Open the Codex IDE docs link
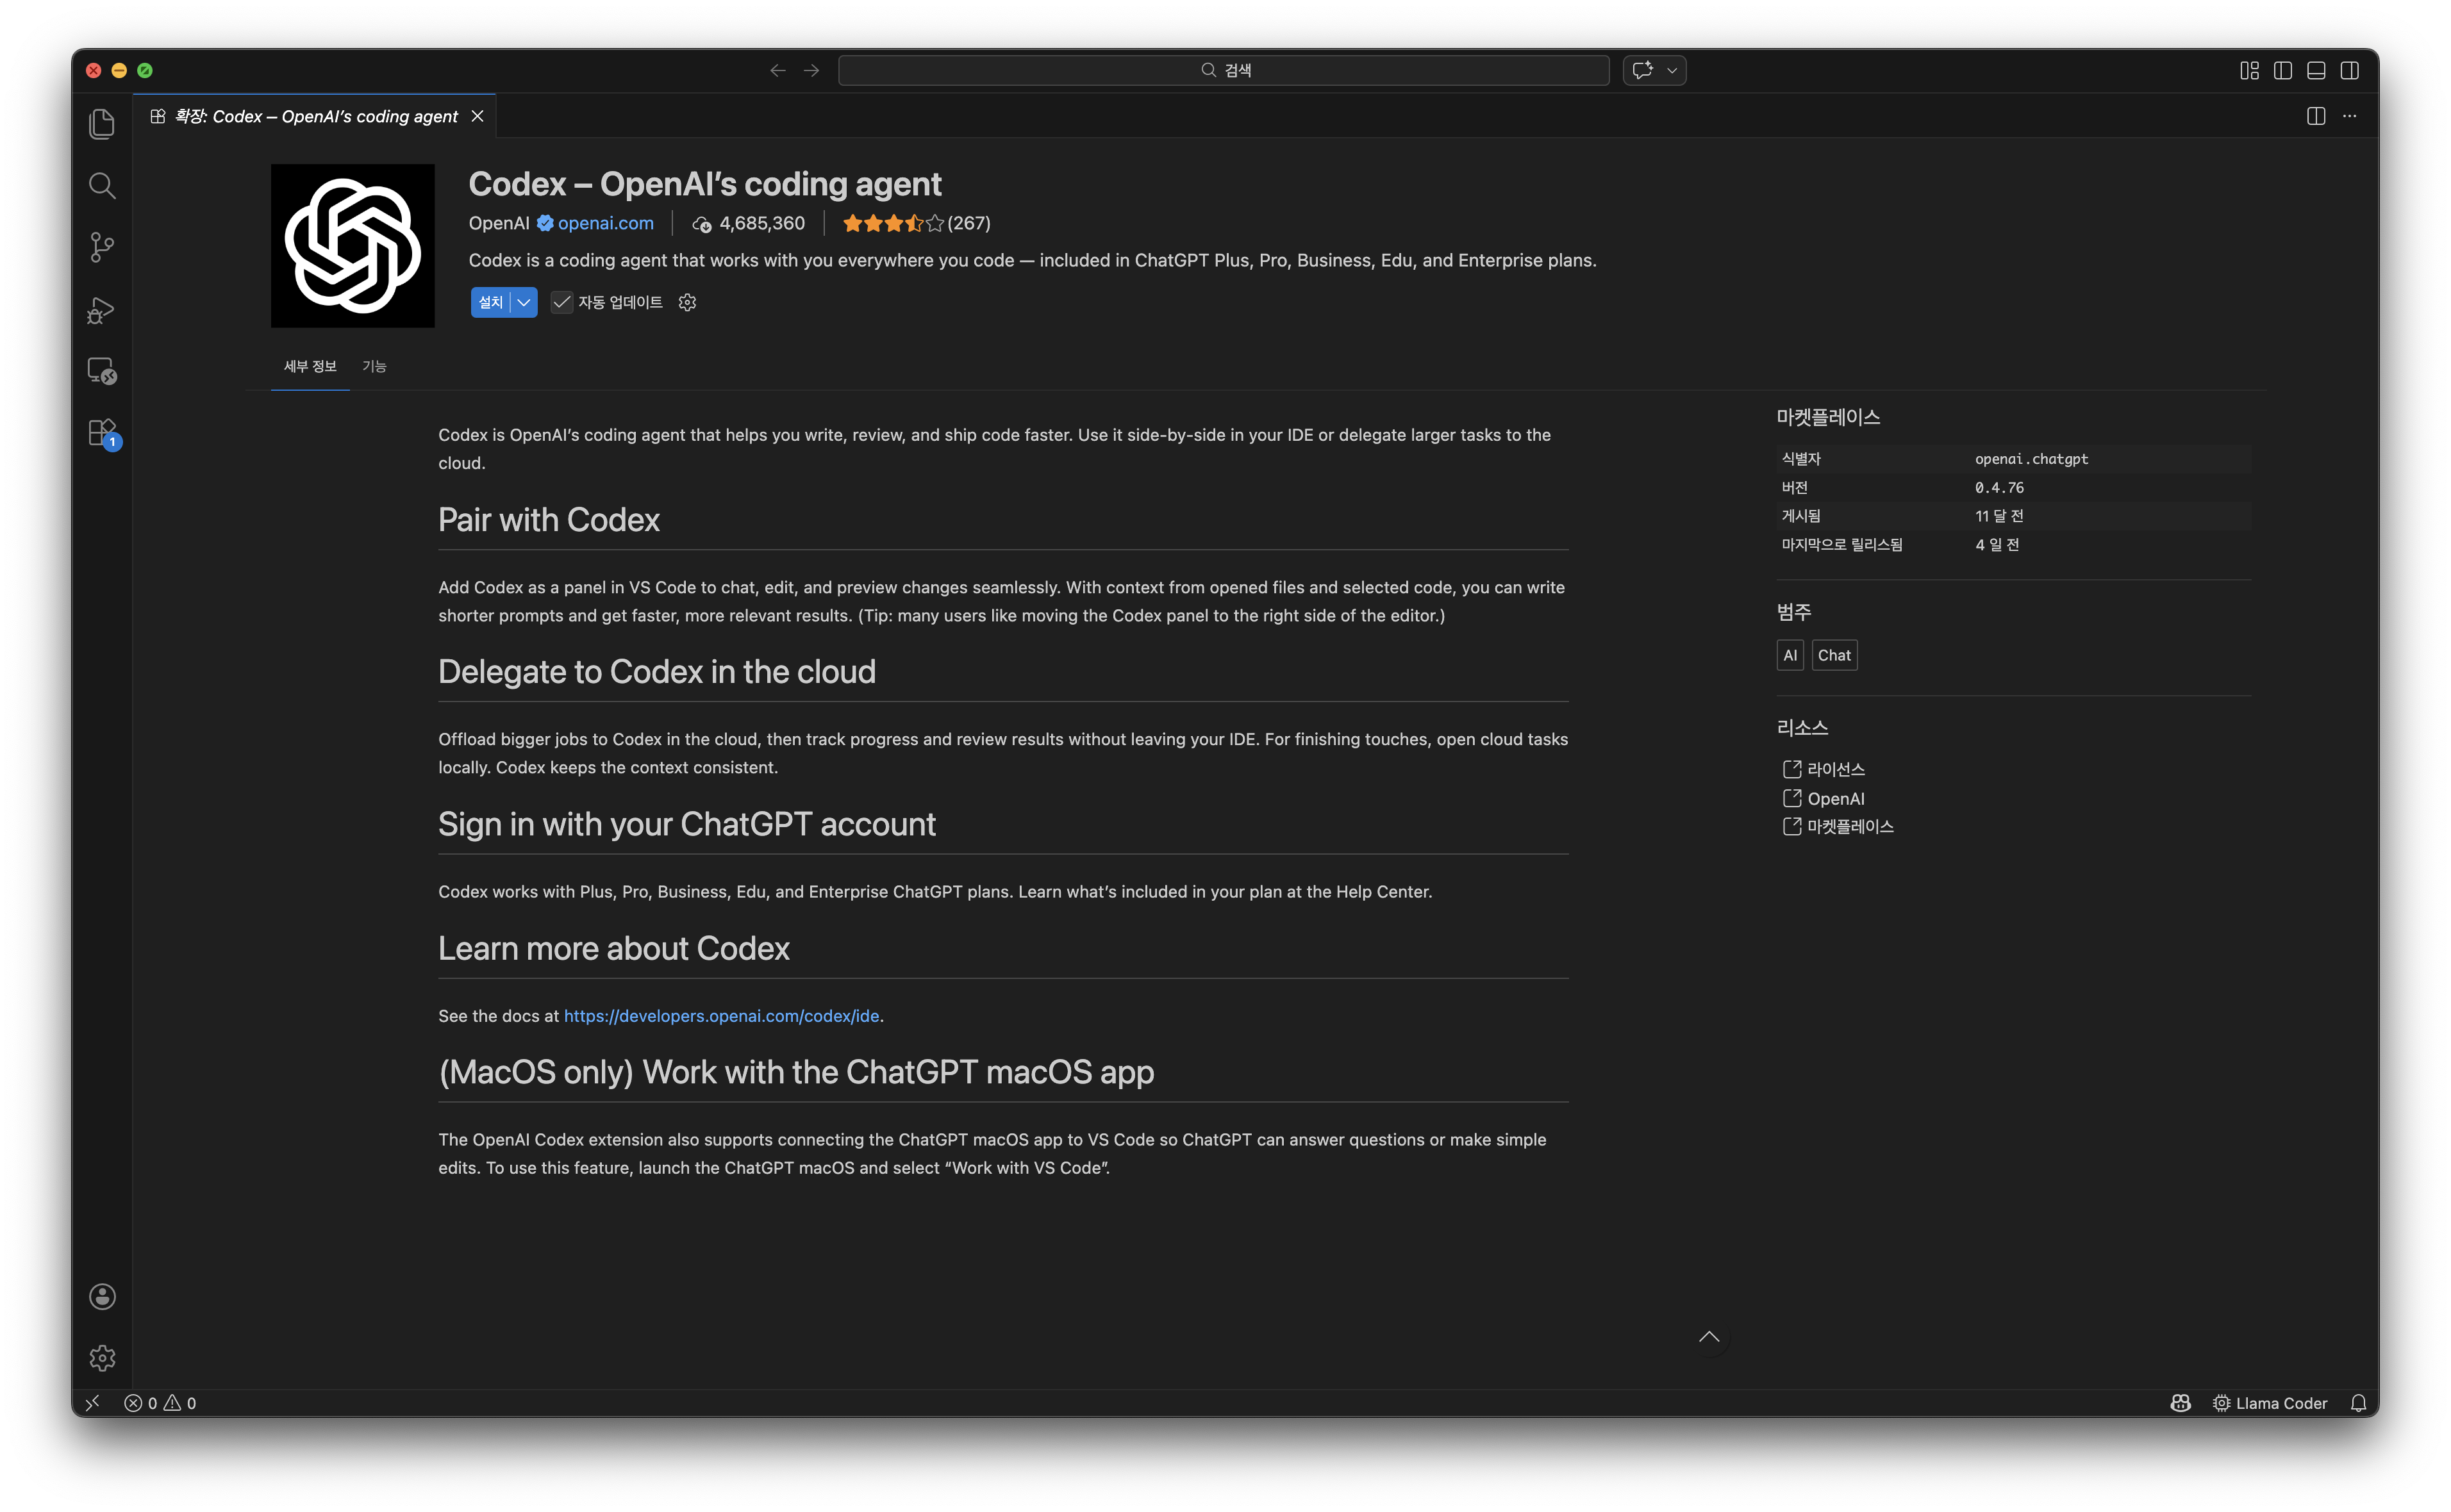Screen dimensions: 2451x1512 click(721, 1015)
